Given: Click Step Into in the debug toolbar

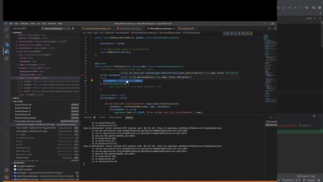Looking at the screenshot, I should tap(236, 33).
